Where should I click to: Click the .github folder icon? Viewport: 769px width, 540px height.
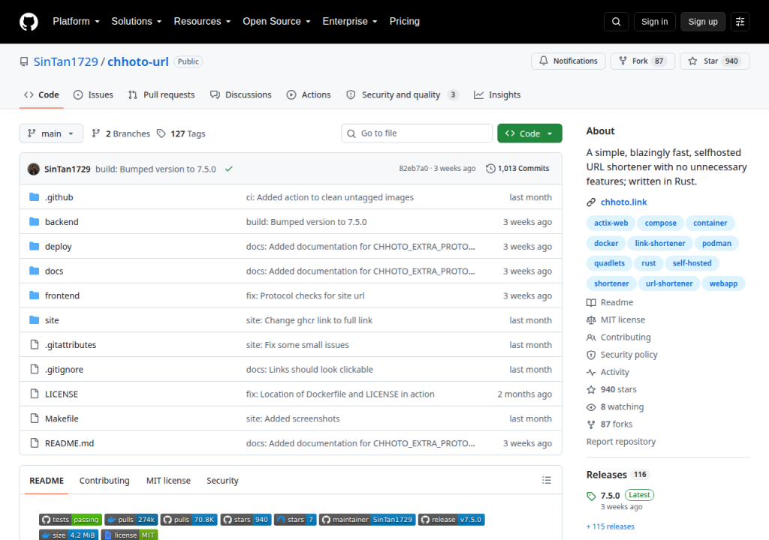tap(35, 197)
